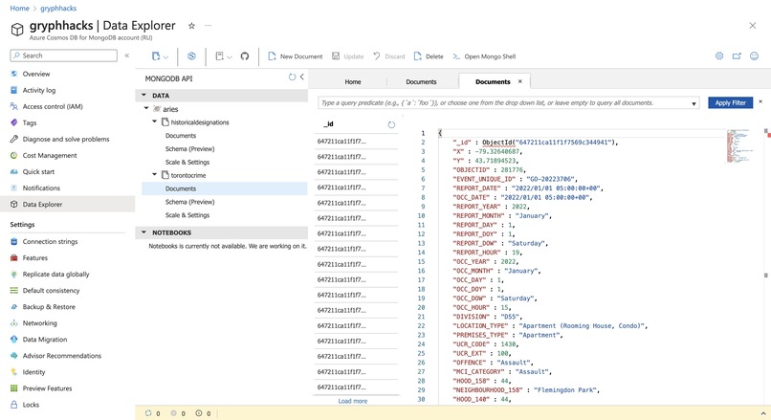Image resolution: width=771 pixels, height=420 pixels.
Task: Open Data Explorer settings gear
Action: (719, 56)
